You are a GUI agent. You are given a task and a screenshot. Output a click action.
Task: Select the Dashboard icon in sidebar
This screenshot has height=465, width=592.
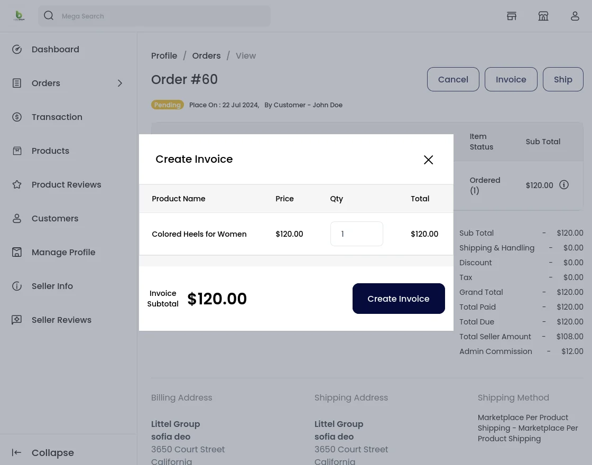17,49
